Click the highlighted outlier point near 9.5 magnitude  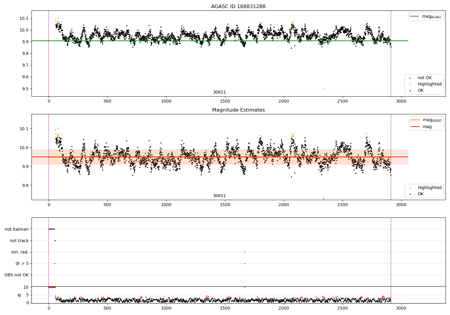pos(323,89)
